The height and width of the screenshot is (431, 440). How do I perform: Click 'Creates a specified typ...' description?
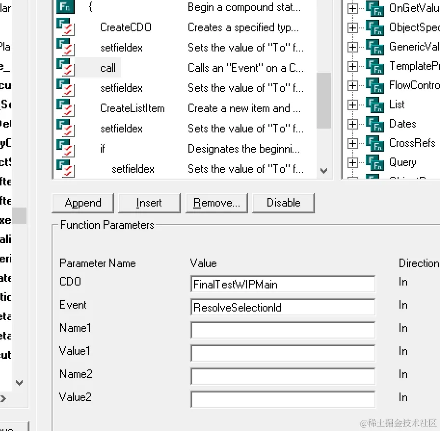pos(243,27)
